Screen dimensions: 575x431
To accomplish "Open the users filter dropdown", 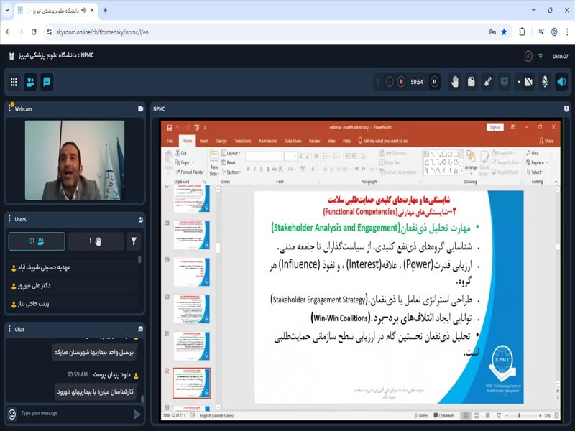I will (134, 241).
